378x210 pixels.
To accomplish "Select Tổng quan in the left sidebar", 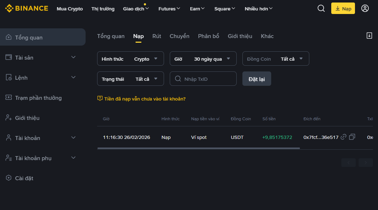I will tap(29, 37).
